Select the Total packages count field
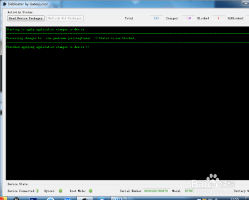Screen dimensions: 249x200 click(x=156, y=18)
